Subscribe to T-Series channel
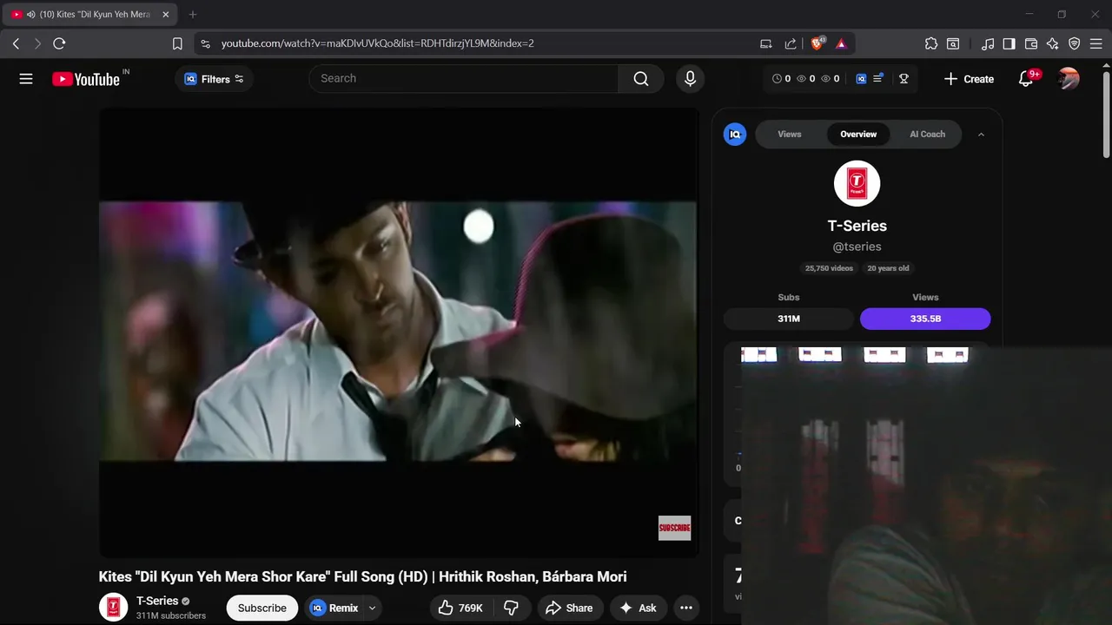1112x625 pixels. coord(262,608)
